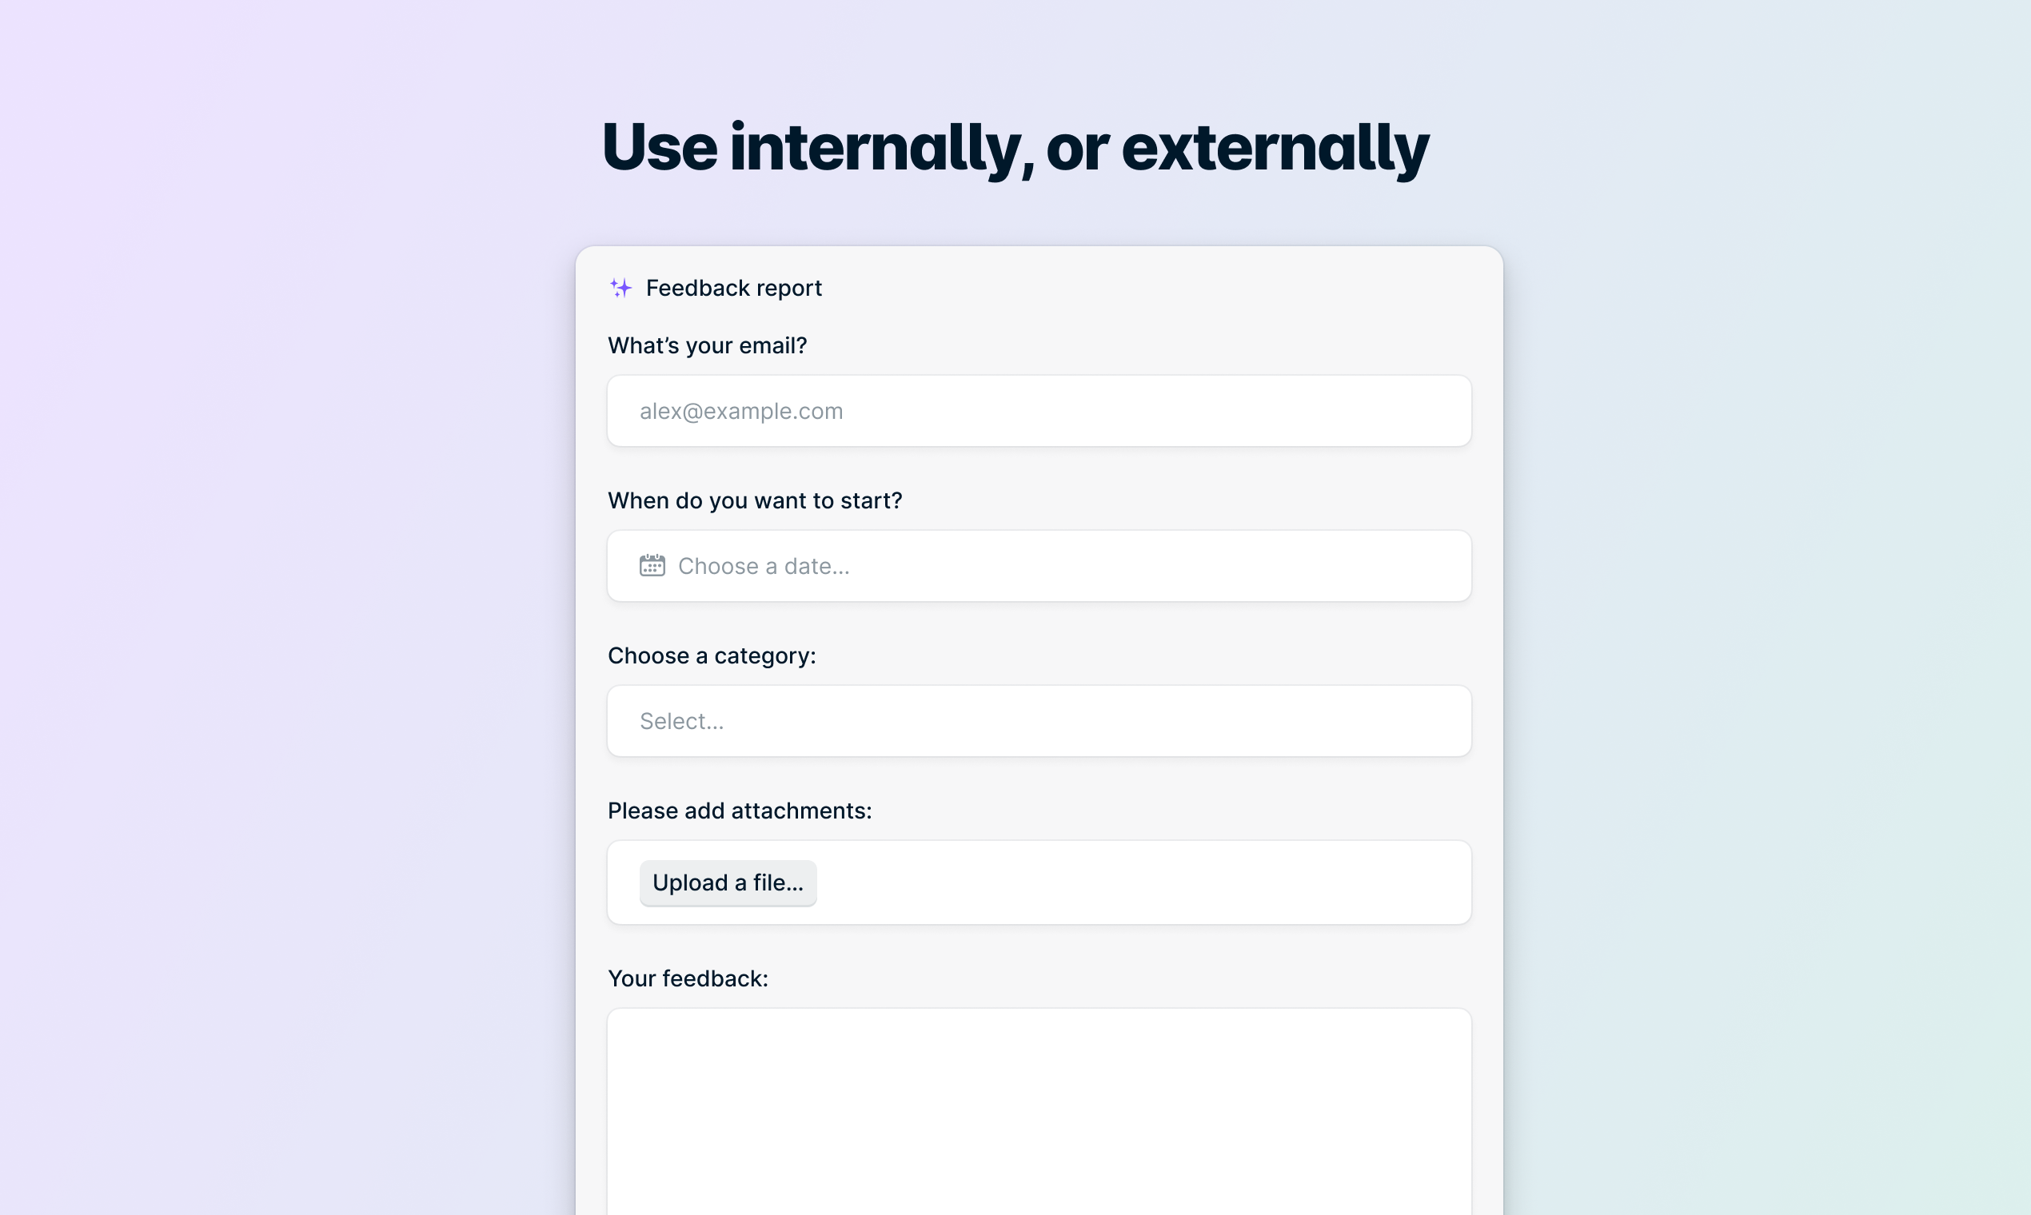The height and width of the screenshot is (1215, 2031).
Task: Click the "Choose a date..." placeholder text
Action: [x=764, y=566]
